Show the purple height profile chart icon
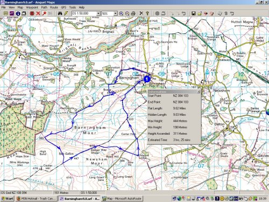269x202 pixels. pyautogui.click(x=12, y=13)
